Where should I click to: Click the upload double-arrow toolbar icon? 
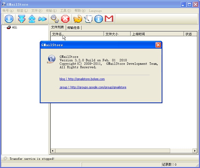click(32, 19)
